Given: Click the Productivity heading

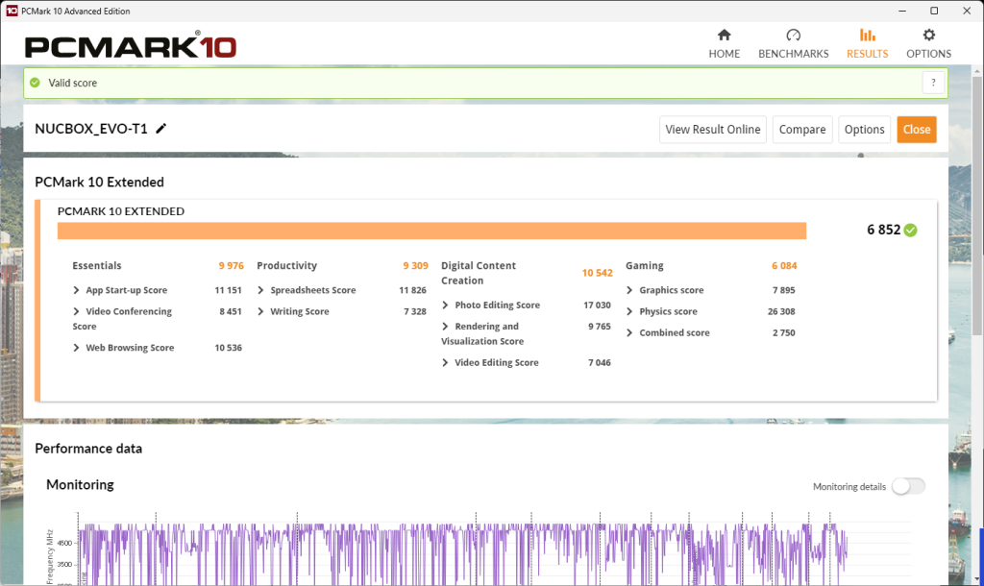Looking at the screenshot, I should [x=286, y=265].
